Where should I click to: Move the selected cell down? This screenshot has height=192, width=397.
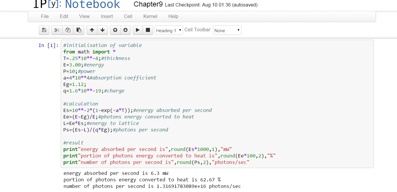click(103, 30)
